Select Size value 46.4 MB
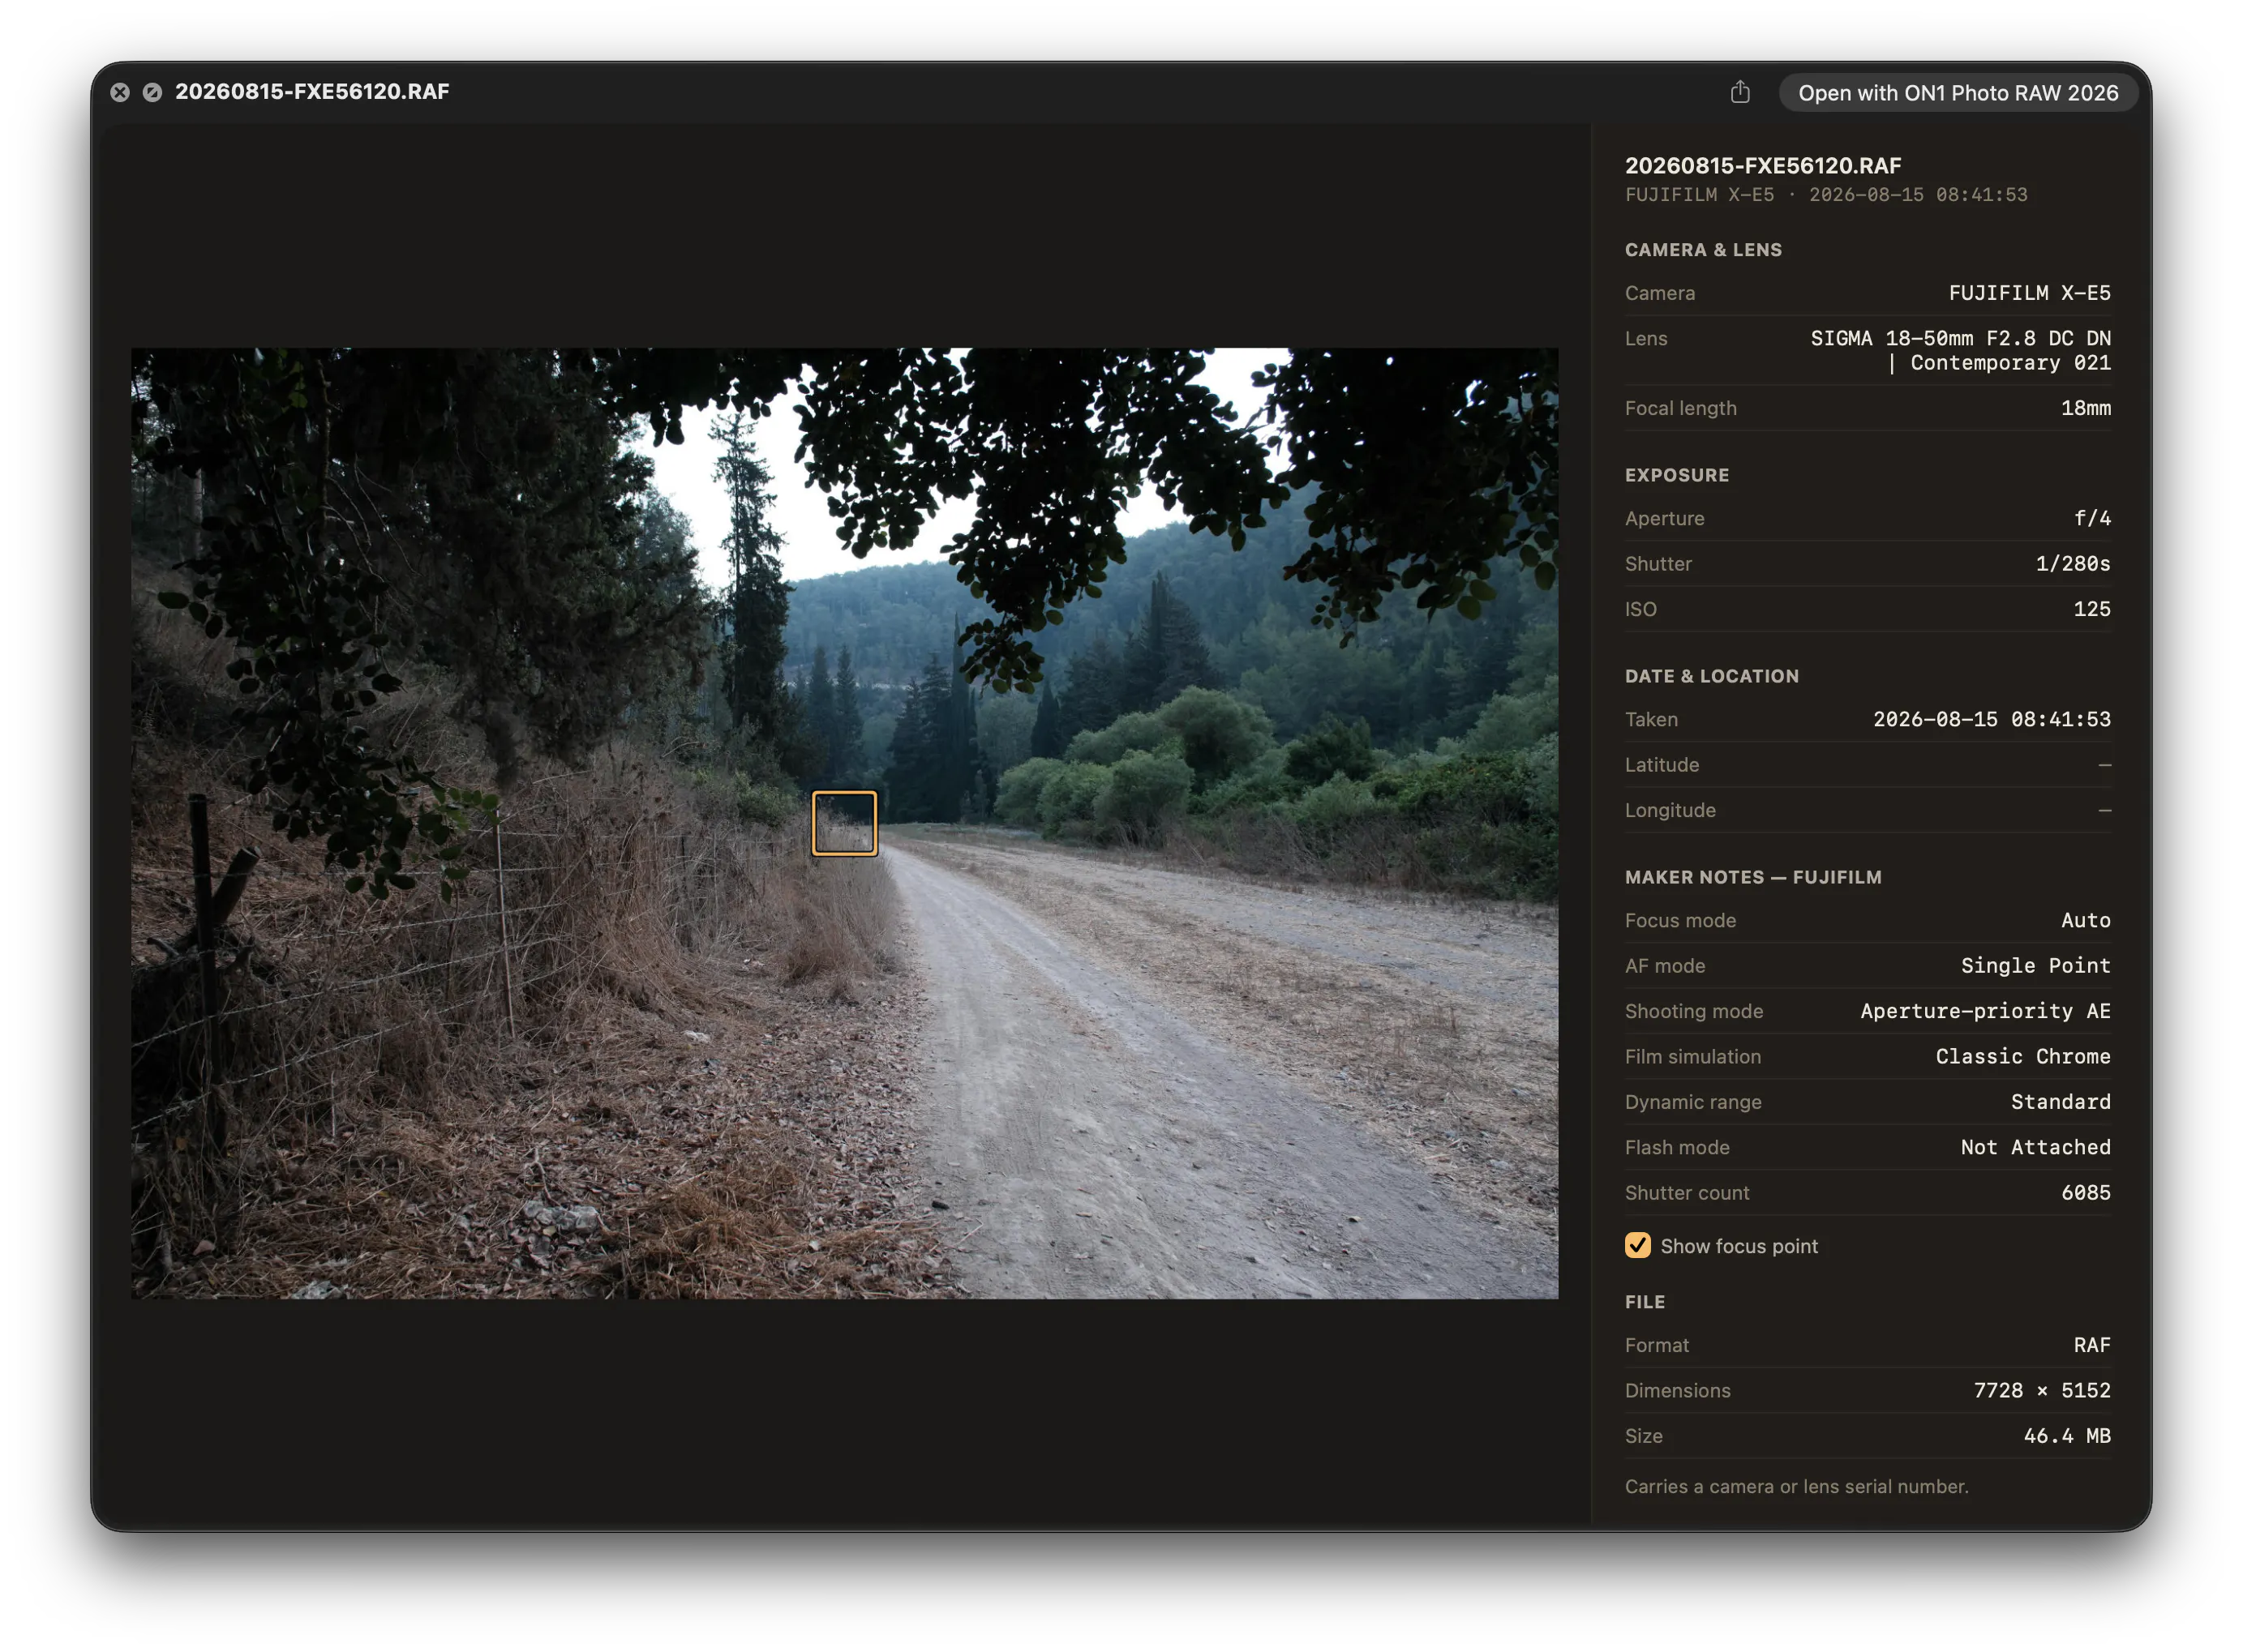 pos(2066,1436)
